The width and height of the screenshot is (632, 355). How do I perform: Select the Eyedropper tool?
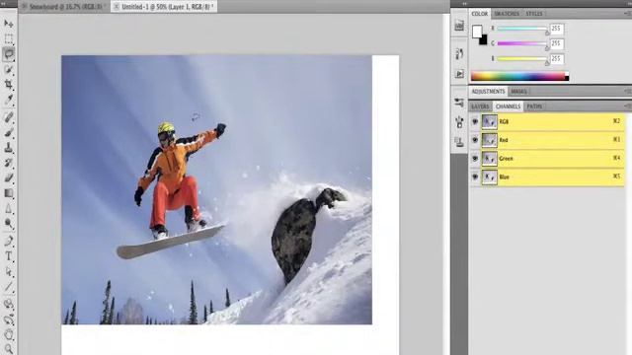(x=9, y=100)
